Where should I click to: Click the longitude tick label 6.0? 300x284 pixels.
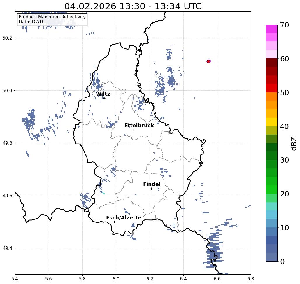116,279
